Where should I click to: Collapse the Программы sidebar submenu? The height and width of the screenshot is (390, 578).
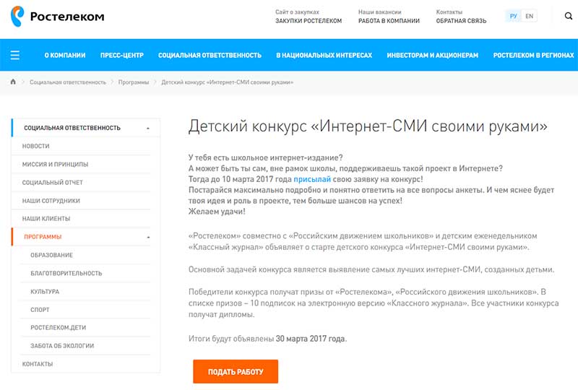pyautogui.click(x=148, y=237)
